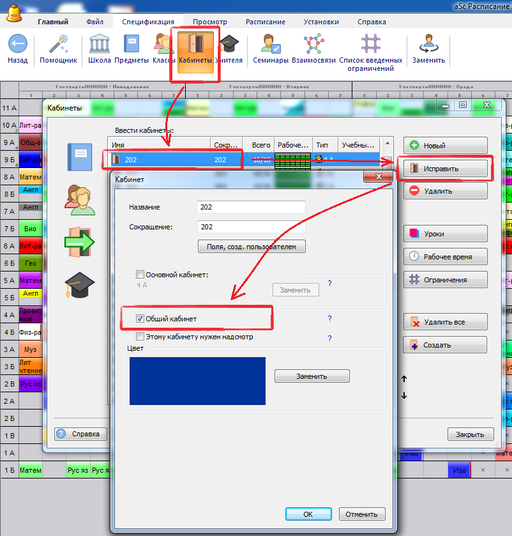Screen dimensions: 512x536
Task: Click the Назад back arrow icon
Action: coord(18,45)
